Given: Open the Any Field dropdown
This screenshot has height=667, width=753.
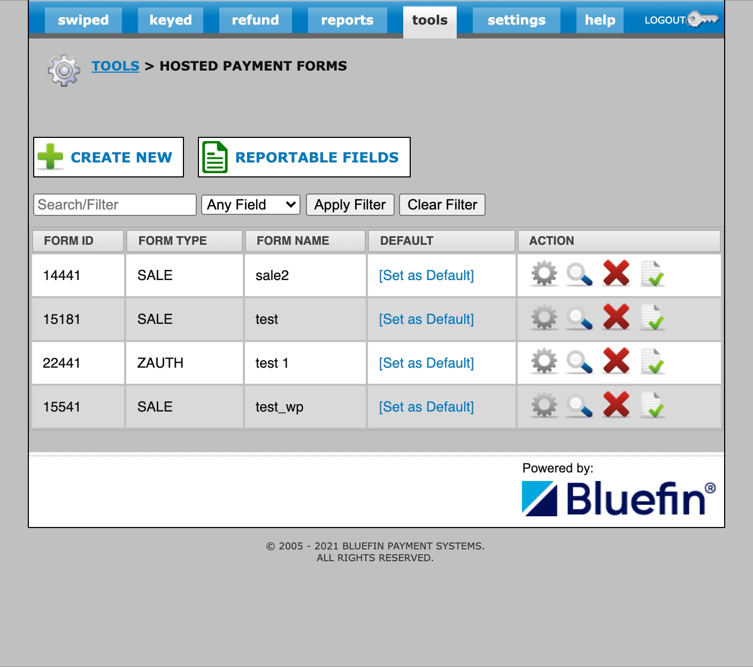Looking at the screenshot, I should click(x=251, y=205).
